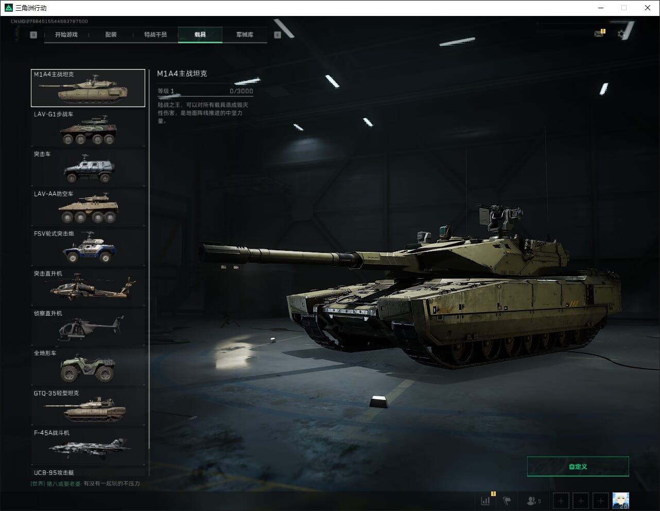Click the Q key previous-tab icon
Image resolution: width=660 pixels, height=511 pixels.
tap(33, 35)
